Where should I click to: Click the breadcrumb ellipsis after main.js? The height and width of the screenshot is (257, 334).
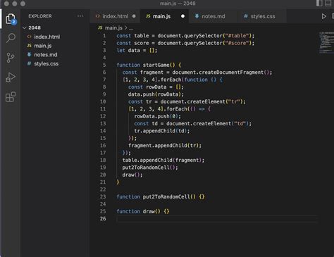(131, 28)
